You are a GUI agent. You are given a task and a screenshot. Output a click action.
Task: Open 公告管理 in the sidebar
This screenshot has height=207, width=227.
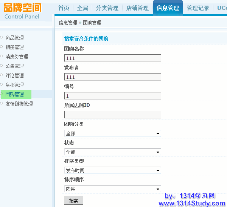point(14,66)
